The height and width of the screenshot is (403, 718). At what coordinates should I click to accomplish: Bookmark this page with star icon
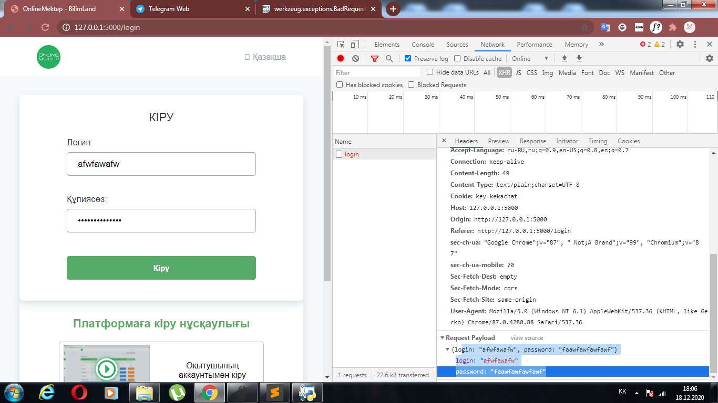tap(584, 27)
